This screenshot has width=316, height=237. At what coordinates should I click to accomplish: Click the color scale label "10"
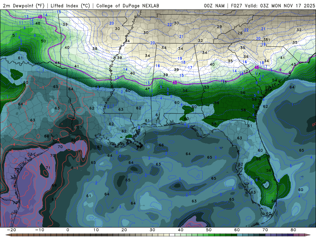96,230
